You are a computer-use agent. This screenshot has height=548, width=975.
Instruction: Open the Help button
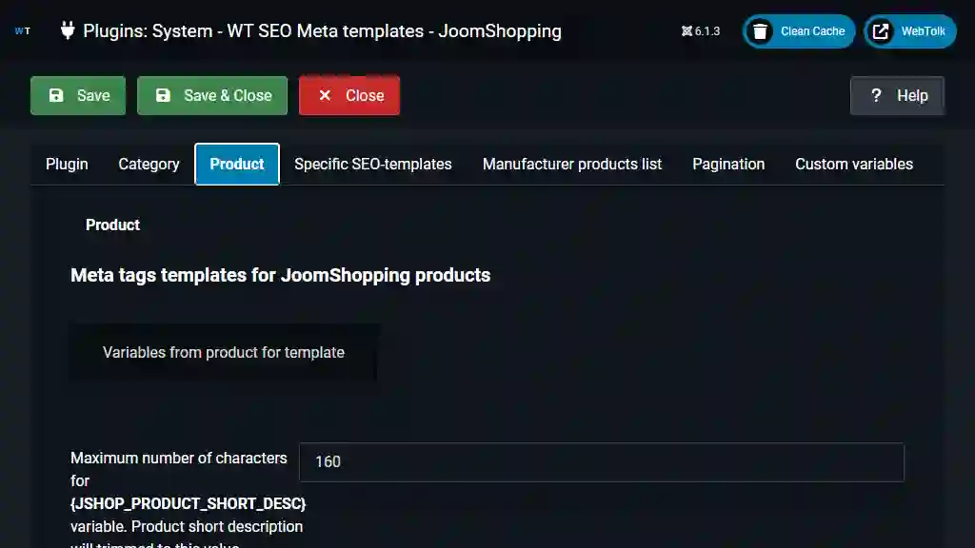tap(897, 96)
